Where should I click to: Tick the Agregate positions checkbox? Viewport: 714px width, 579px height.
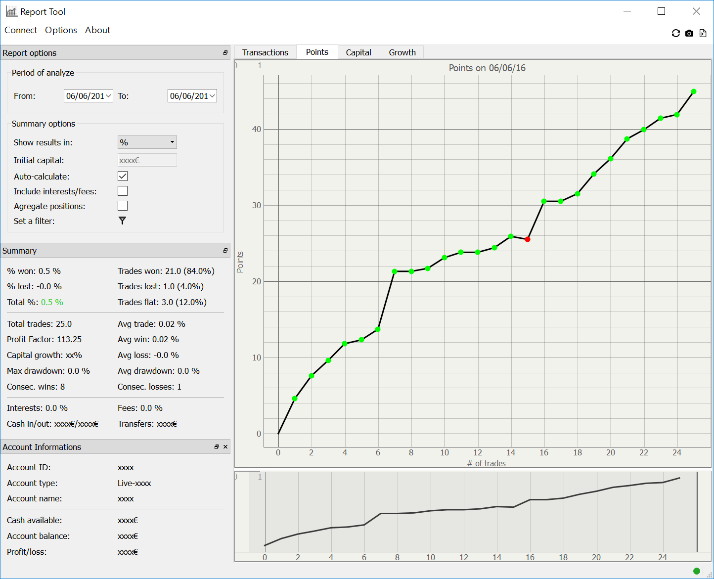click(x=123, y=206)
